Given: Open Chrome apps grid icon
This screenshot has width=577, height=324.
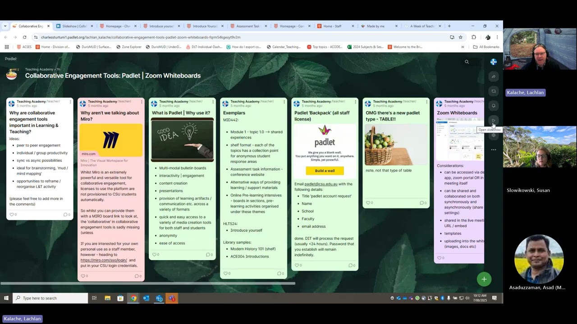Looking at the screenshot, I should (7, 47).
